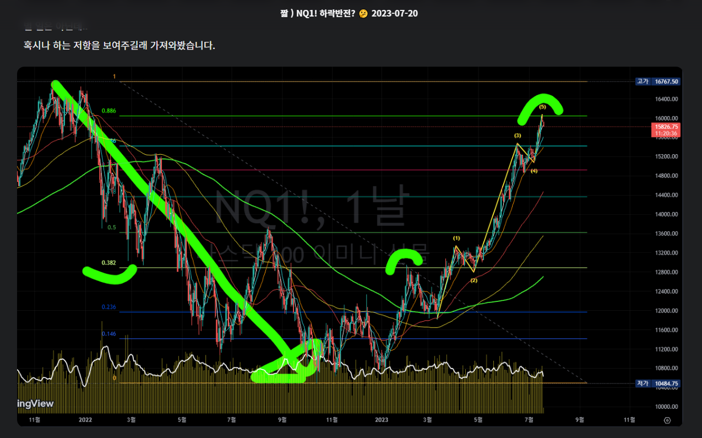Screen dimensions: 702x438
Task: Click the wave label (1)
Action: [456, 238]
